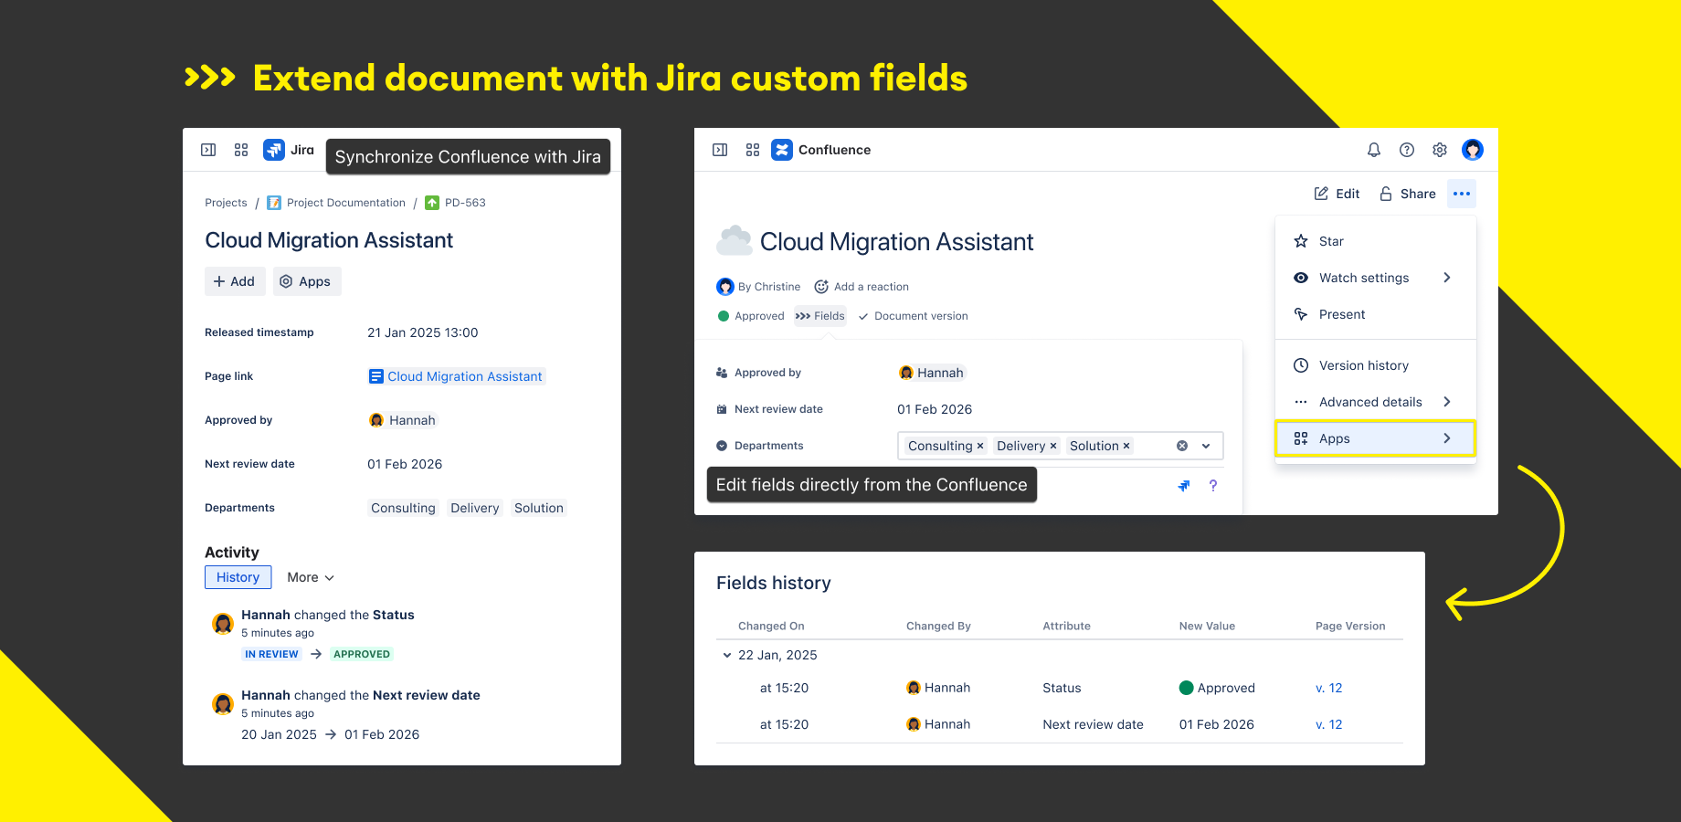Viewport: 1681px width, 822px height.
Task: Open the notifications bell in Confluence
Action: click(1374, 150)
